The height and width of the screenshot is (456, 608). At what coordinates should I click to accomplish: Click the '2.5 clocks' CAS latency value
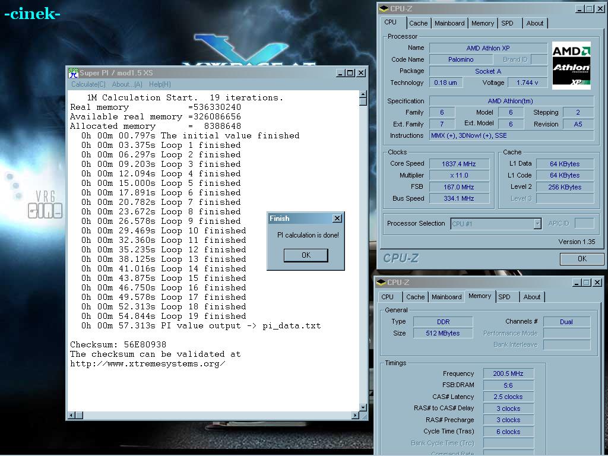point(508,397)
